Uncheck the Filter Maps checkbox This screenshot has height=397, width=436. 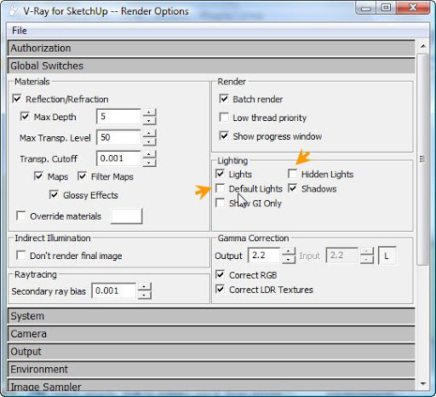pyautogui.click(x=82, y=176)
